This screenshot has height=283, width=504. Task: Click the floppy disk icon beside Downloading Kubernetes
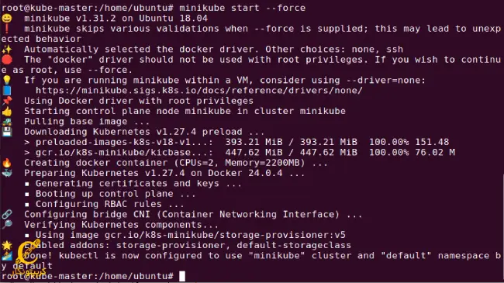click(x=7, y=132)
